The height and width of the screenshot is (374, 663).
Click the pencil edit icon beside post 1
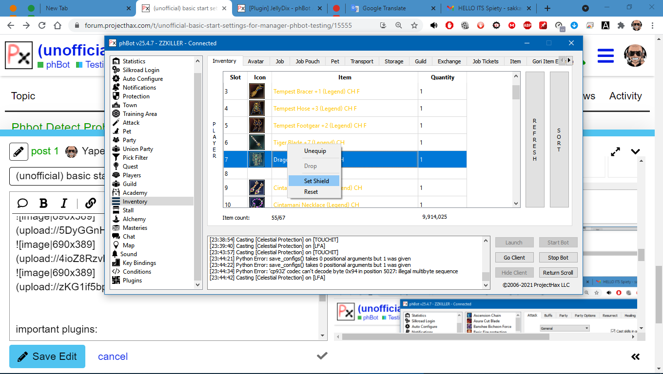(x=19, y=151)
